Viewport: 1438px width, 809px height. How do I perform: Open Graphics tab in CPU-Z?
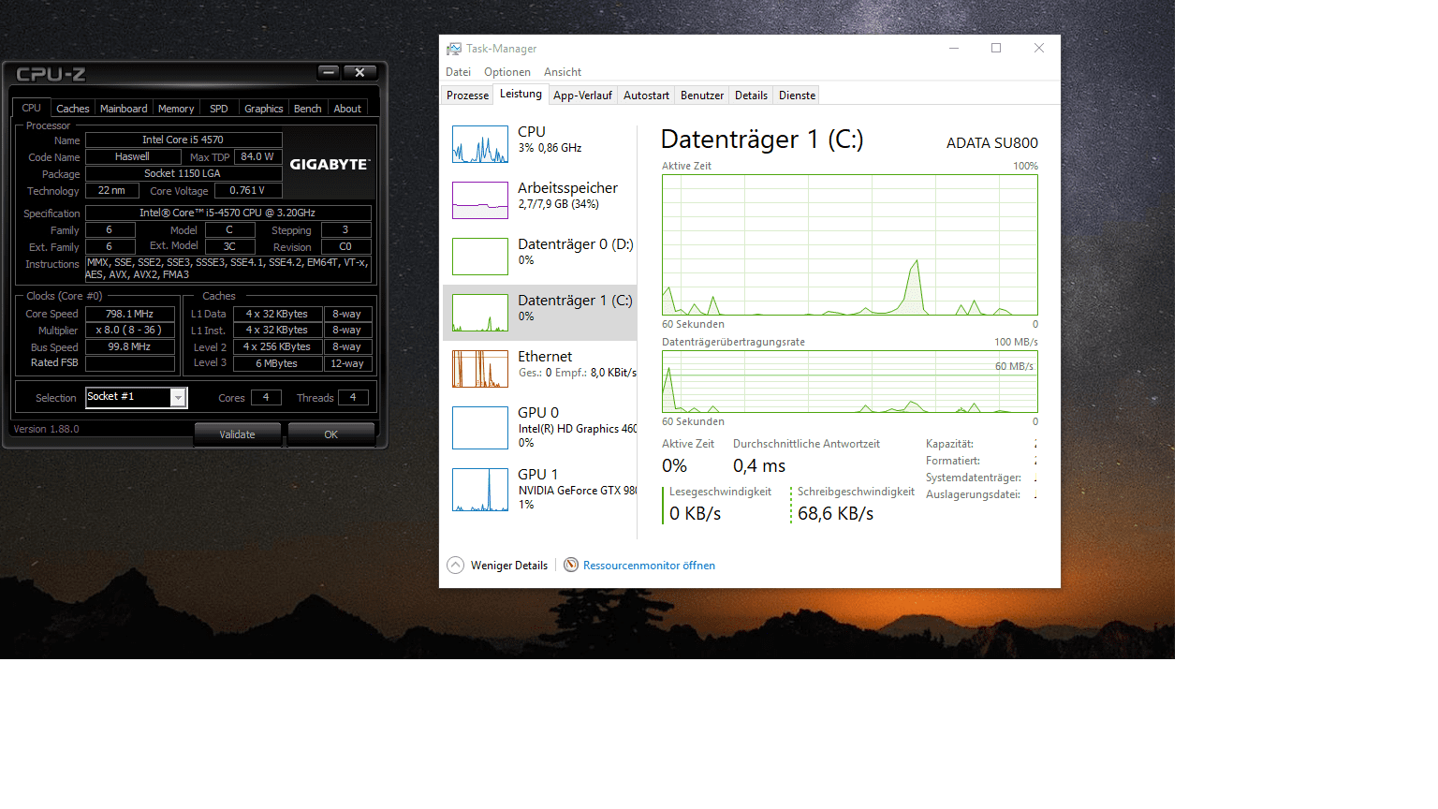click(x=264, y=109)
